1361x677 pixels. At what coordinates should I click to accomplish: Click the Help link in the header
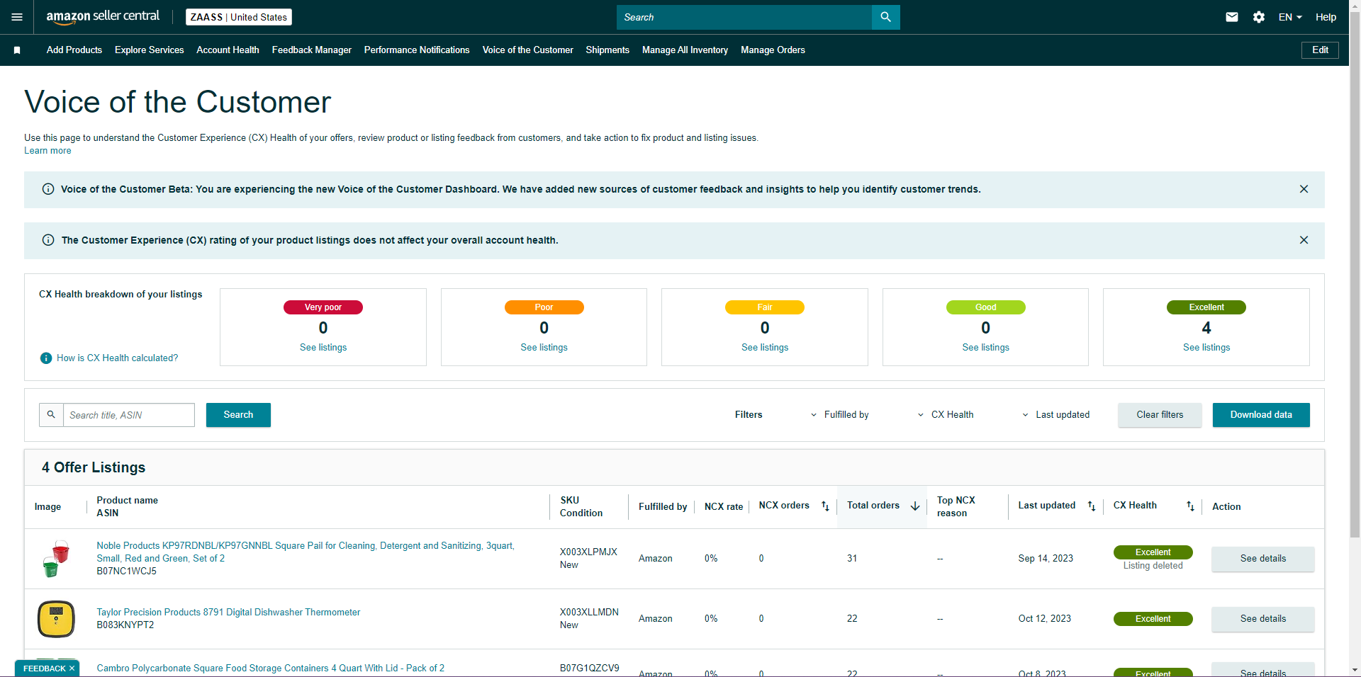tap(1326, 17)
